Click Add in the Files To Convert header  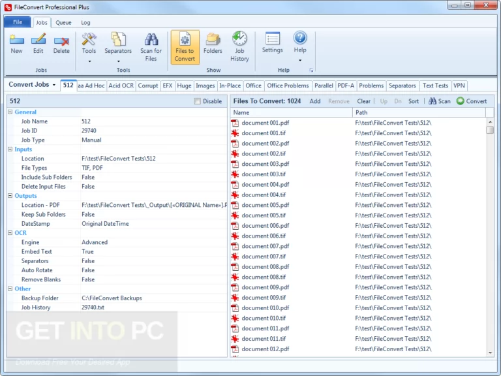tap(314, 101)
